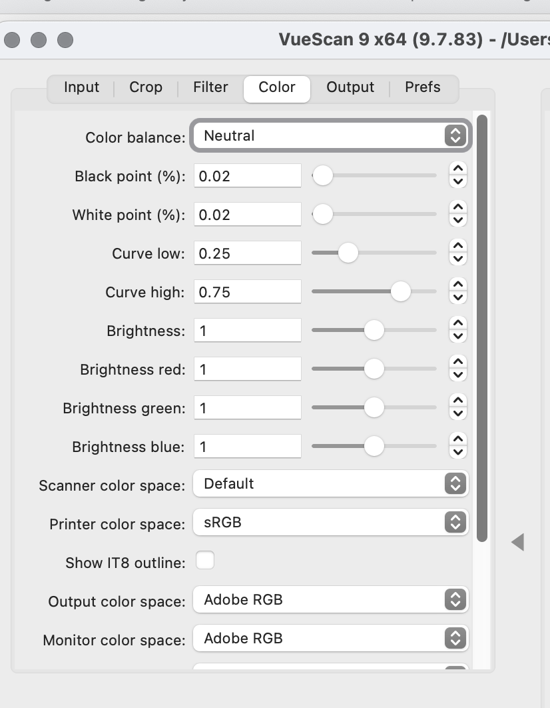Click the vertical scrollbar in the Color panel
550x708 pixels.
(482, 327)
